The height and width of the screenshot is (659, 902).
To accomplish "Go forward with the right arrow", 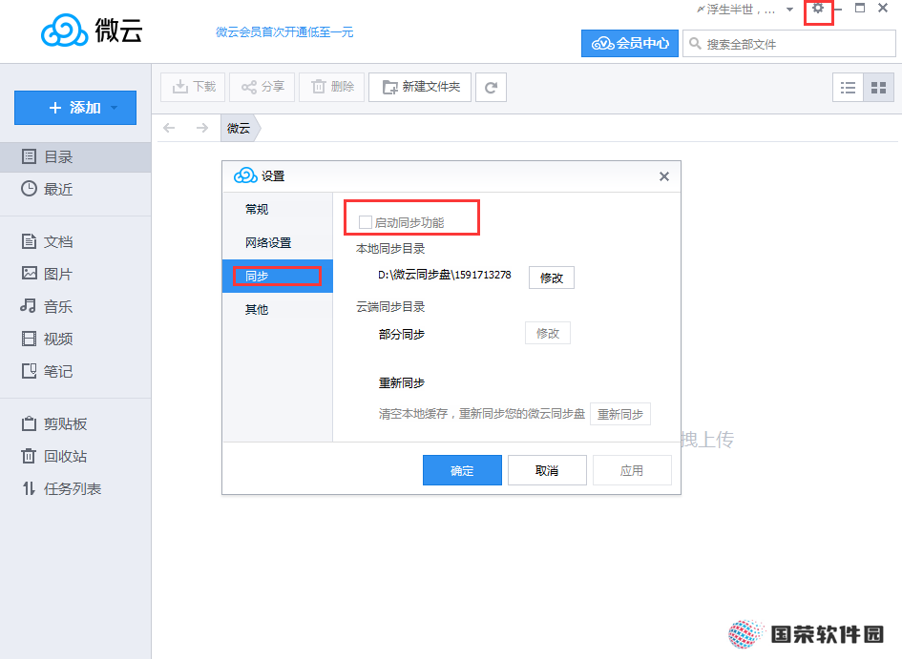I will tap(202, 128).
